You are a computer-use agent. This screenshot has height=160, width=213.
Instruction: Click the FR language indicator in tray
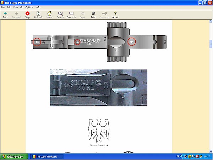178,156
